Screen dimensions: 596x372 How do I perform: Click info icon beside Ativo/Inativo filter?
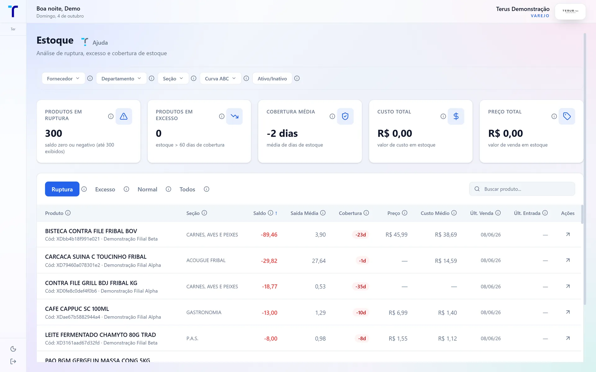297,78
